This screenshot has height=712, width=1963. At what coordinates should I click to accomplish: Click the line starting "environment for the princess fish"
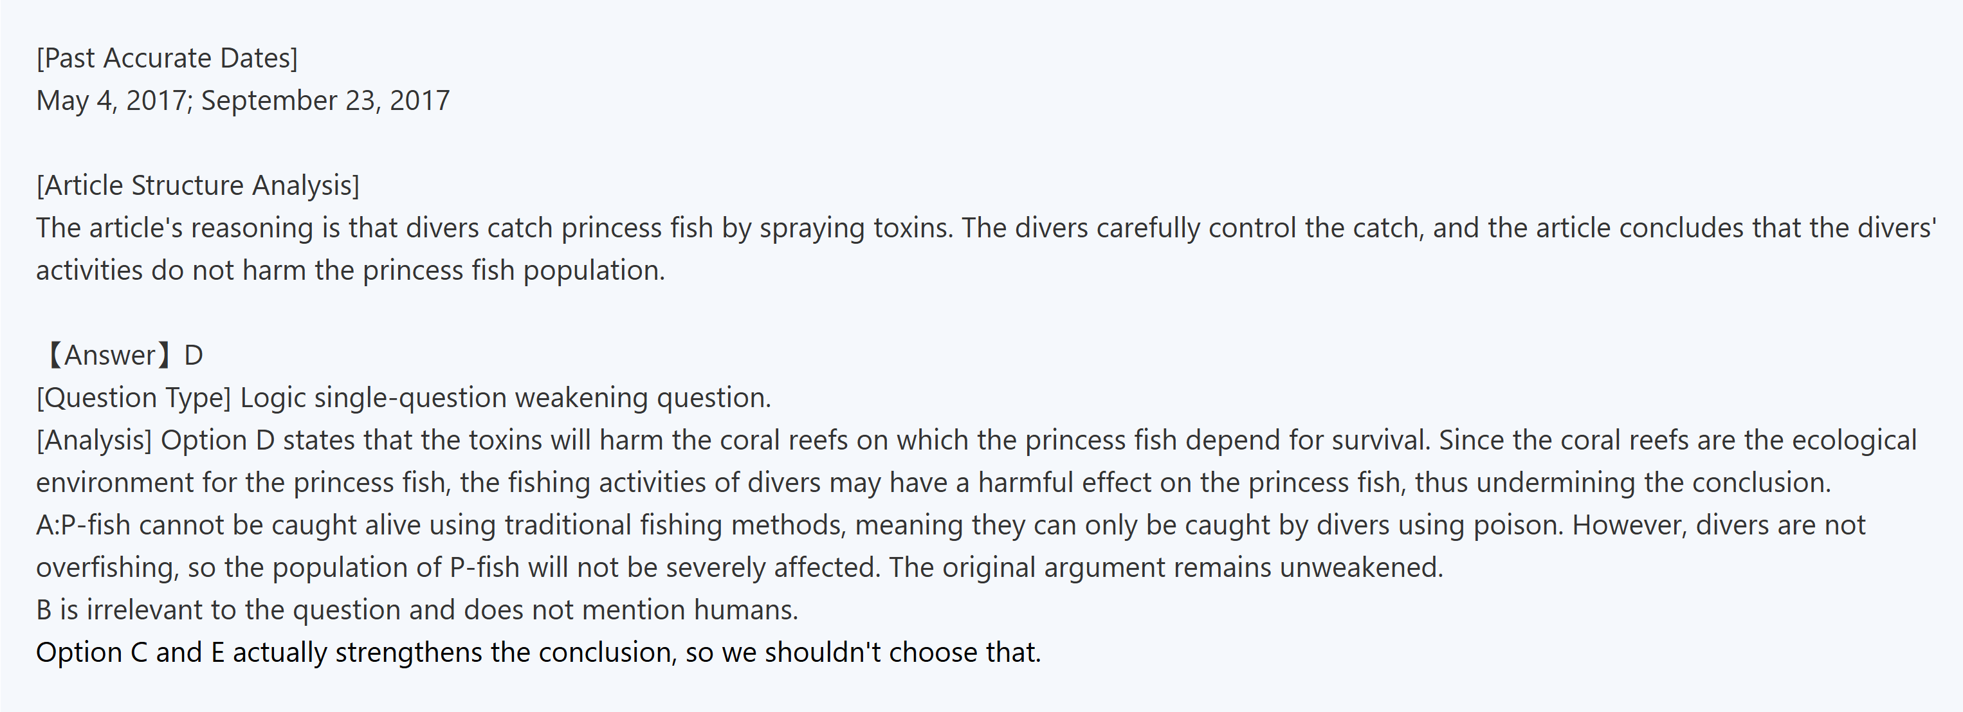[x=933, y=482]
